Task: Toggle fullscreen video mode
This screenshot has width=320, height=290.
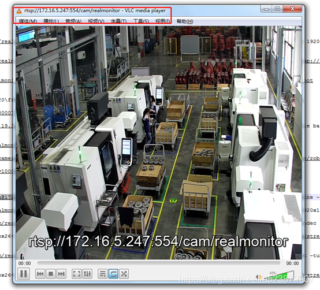Action: (76, 274)
